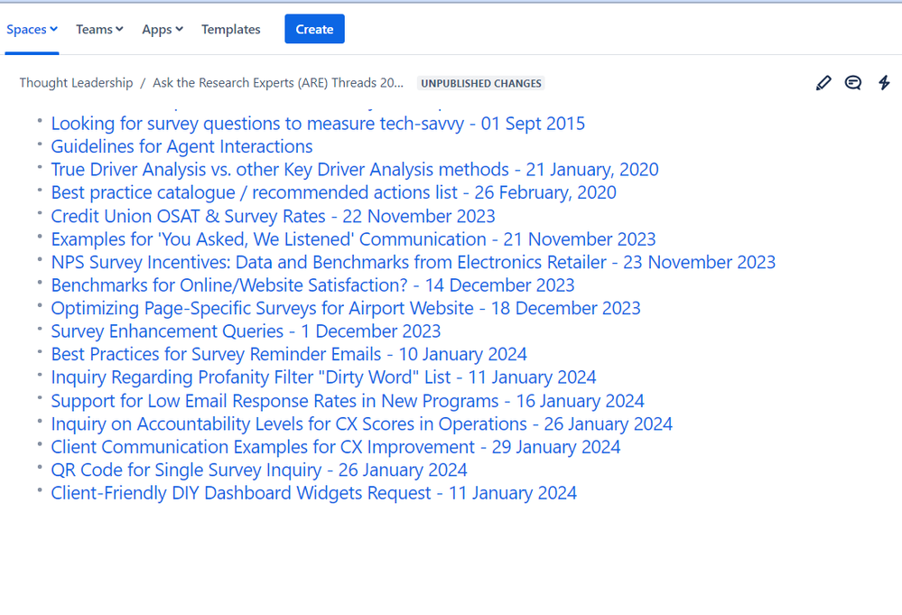Open Accountability Levels for CX Scores inquiry
Viewport: 902px width, 615px height.
point(362,424)
